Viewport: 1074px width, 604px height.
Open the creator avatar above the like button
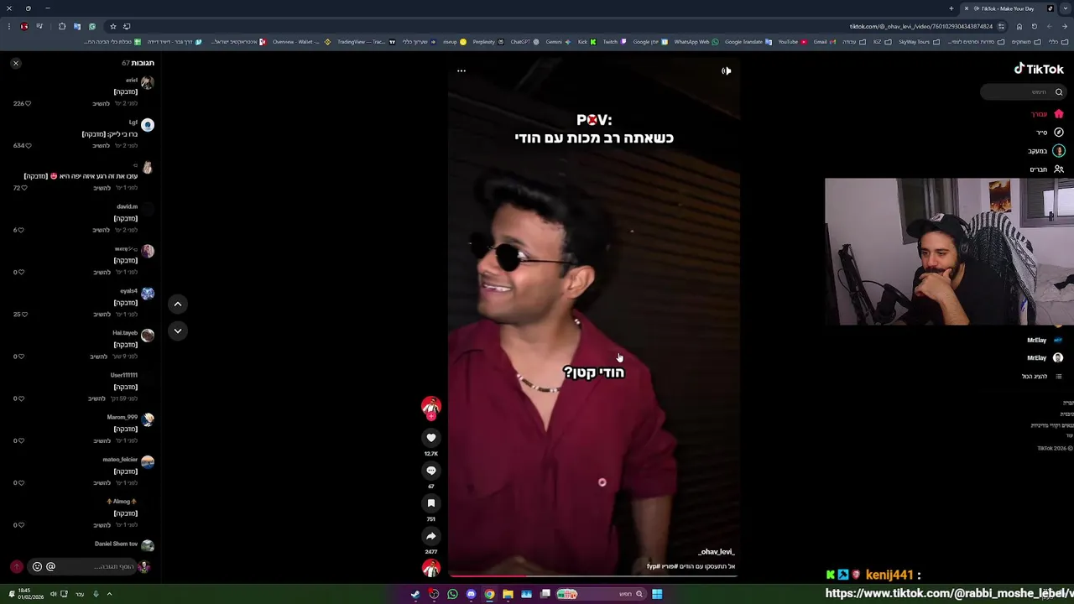431,406
